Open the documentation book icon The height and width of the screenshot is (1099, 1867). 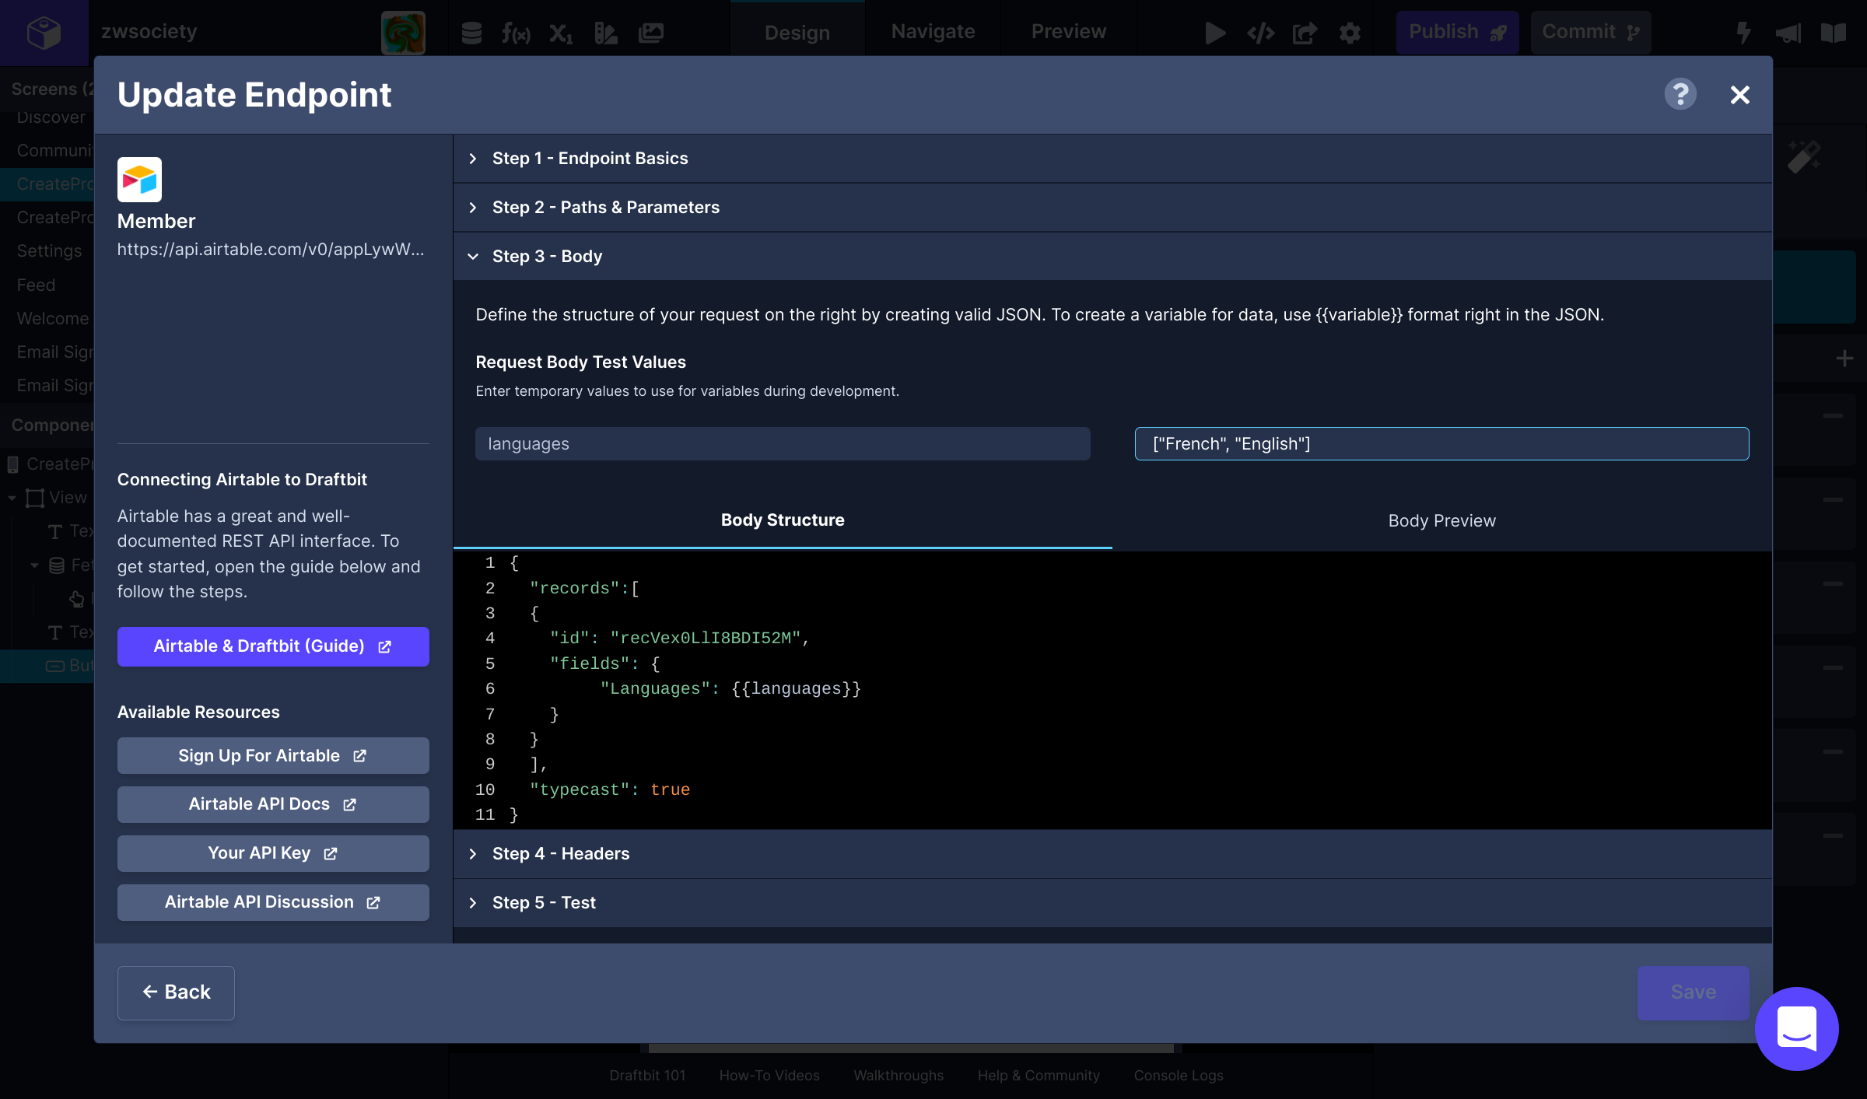(x=1834, y=33)
